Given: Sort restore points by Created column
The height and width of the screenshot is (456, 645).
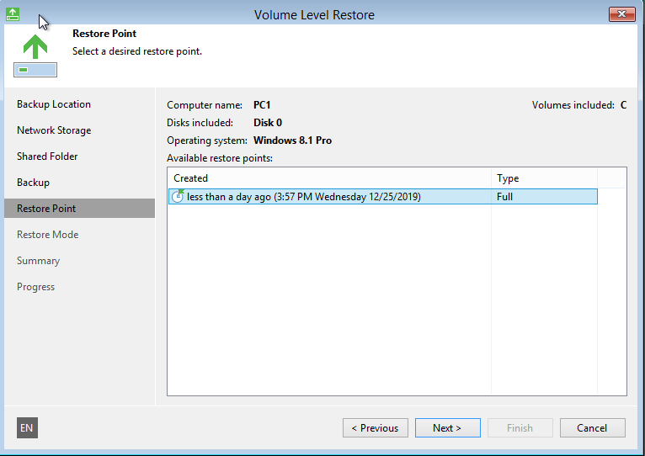Looking at the screenshot, I should point(329,178).
